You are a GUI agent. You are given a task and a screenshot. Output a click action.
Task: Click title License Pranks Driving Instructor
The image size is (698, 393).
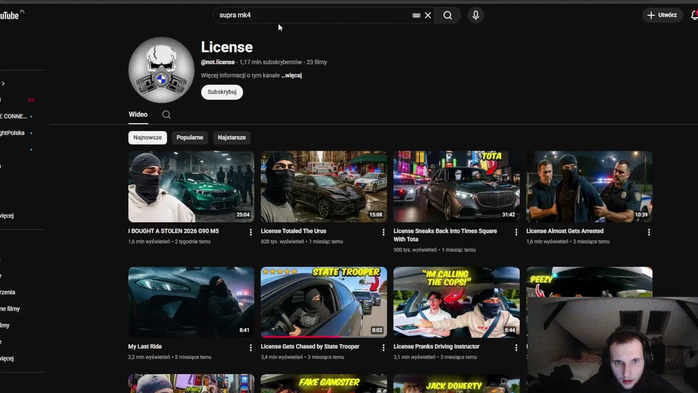point(436,347)
